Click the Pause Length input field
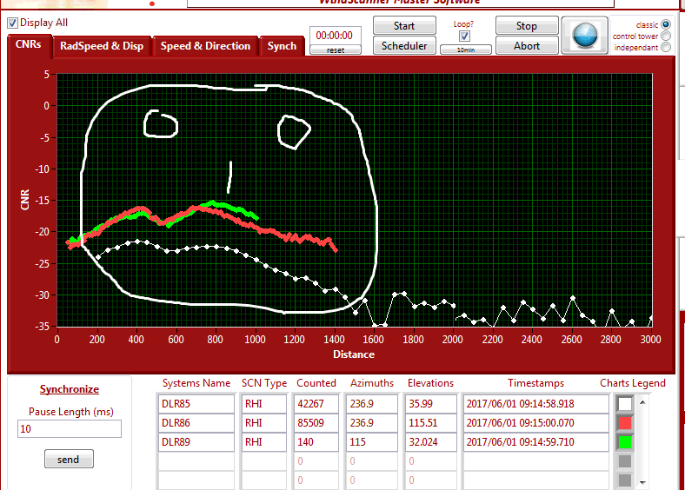 coord(69,428)
